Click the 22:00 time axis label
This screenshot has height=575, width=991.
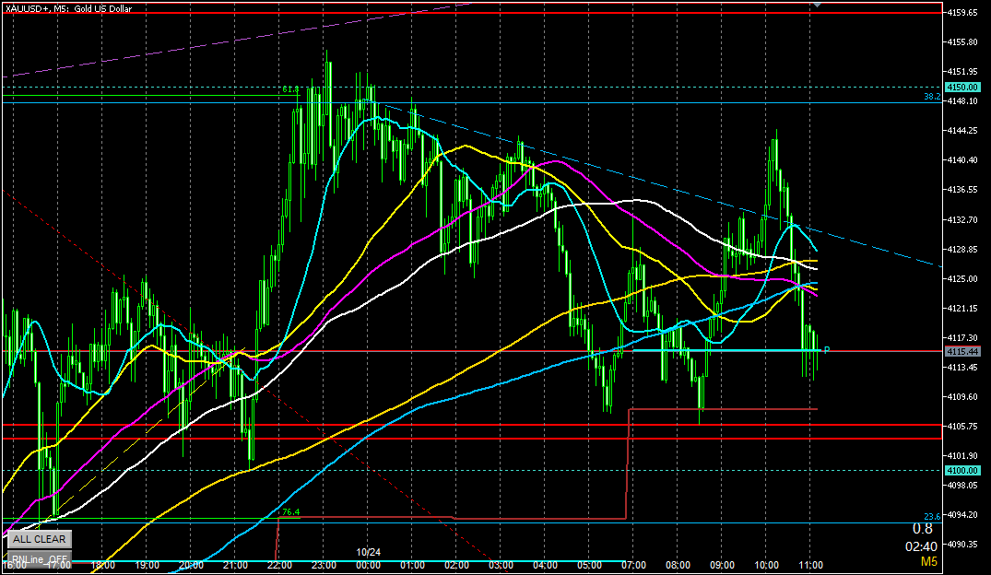279,565
